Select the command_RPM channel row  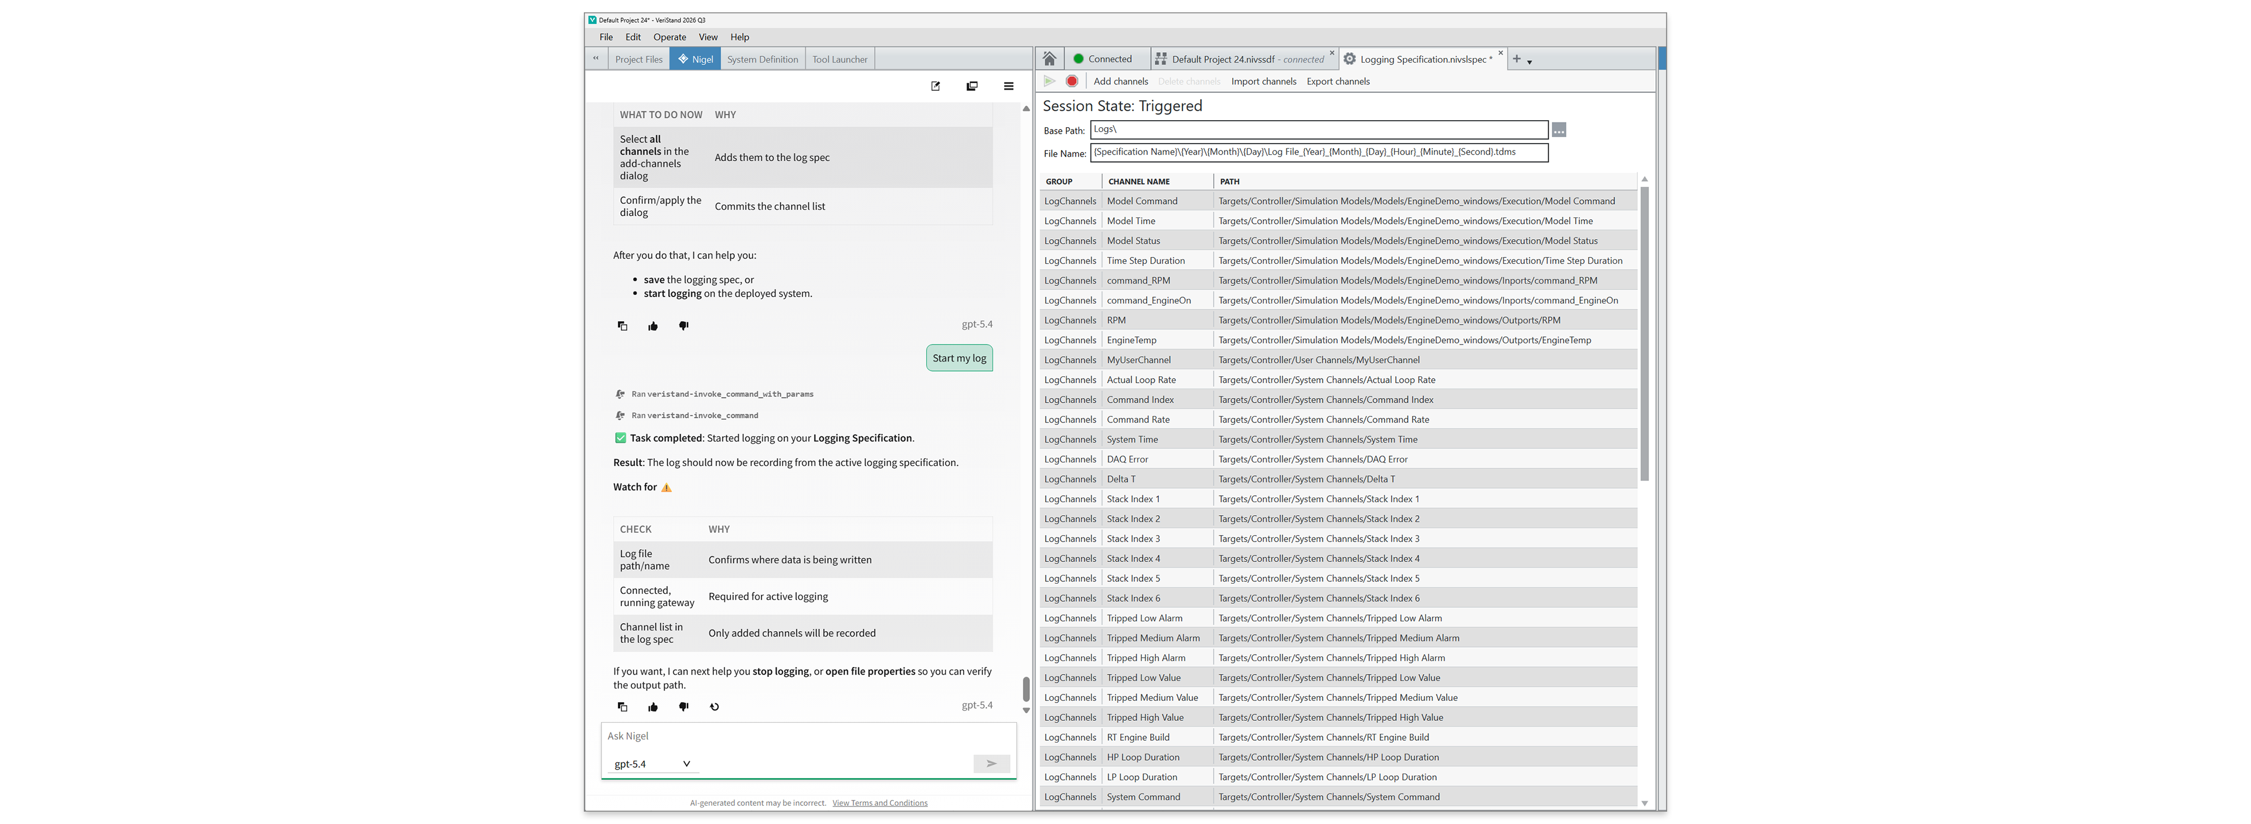pyautogui.click(x=1339, y=281)
